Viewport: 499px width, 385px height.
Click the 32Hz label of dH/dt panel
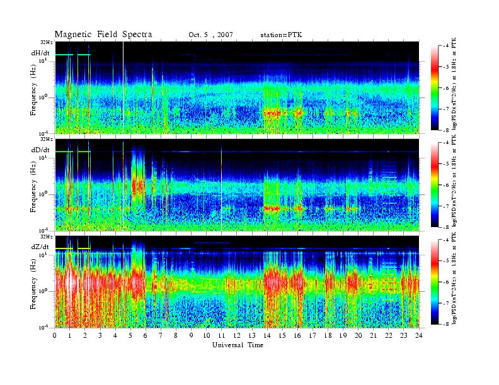(x=47, y=42)
